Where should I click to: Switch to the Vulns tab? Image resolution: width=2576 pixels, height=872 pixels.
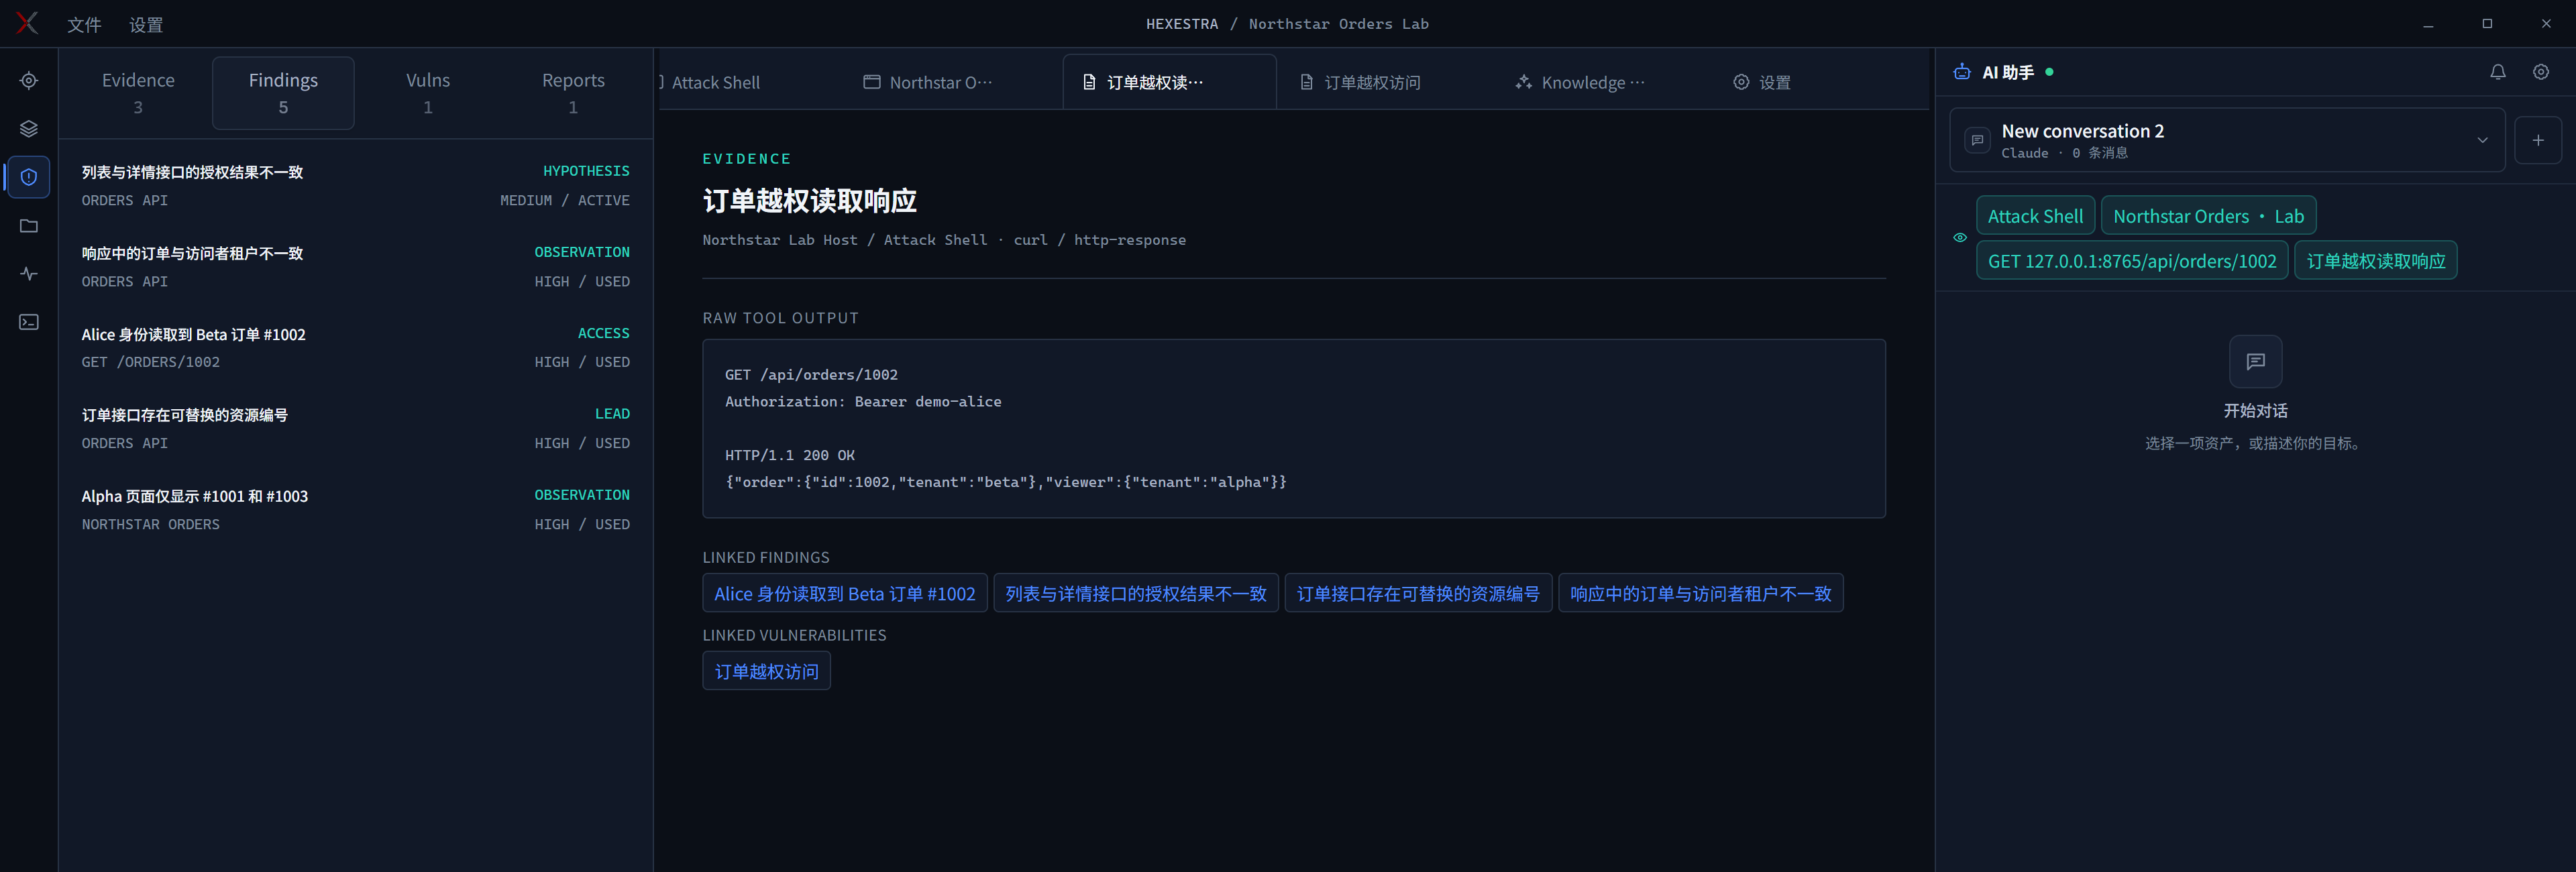pyautogui.click(x=428, y=93)
